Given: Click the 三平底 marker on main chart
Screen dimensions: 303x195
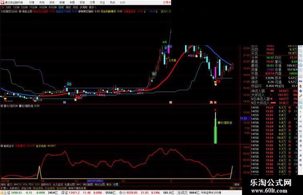Looking at the screenshot, I should coord(173,61).
